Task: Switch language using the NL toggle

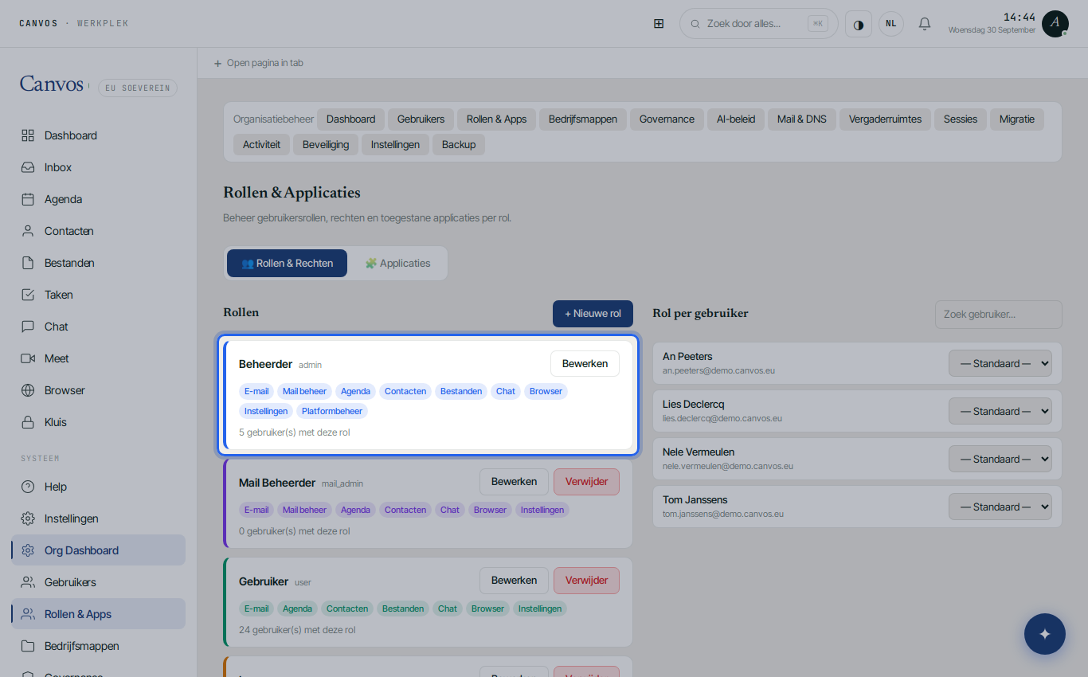Action: coord(891,24)
